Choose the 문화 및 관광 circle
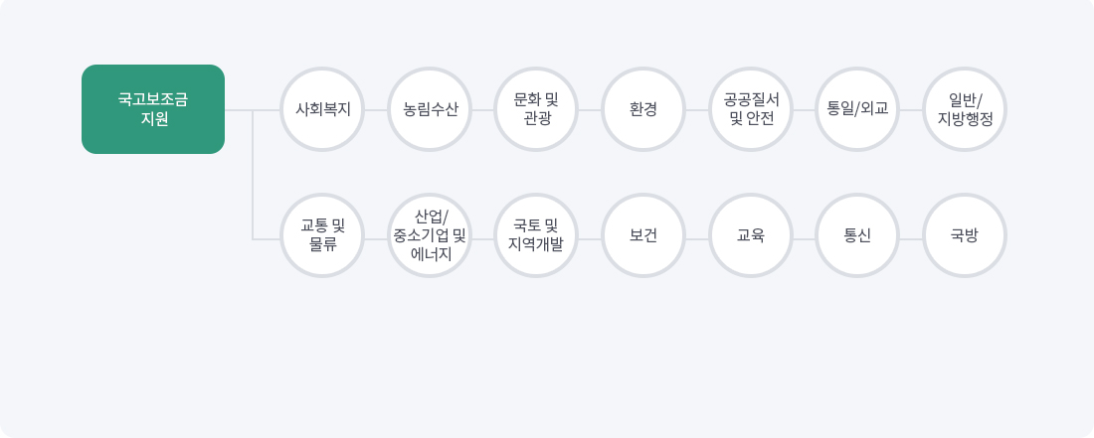 pos(537,109)
